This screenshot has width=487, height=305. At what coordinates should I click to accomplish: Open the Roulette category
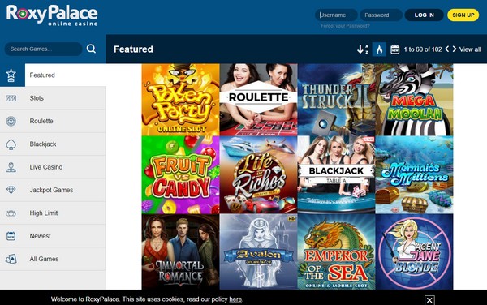click(53, 121)
